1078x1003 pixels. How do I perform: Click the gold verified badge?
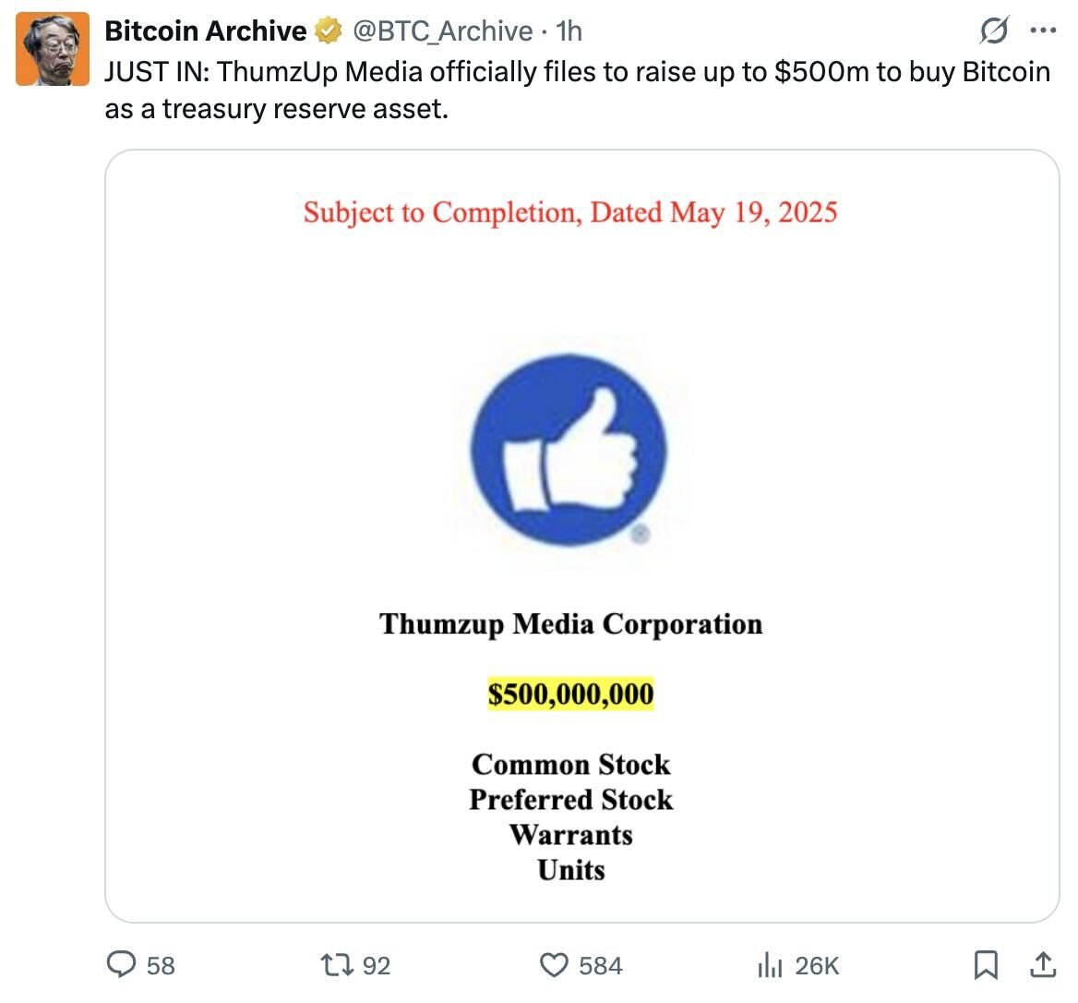(329, 31)
